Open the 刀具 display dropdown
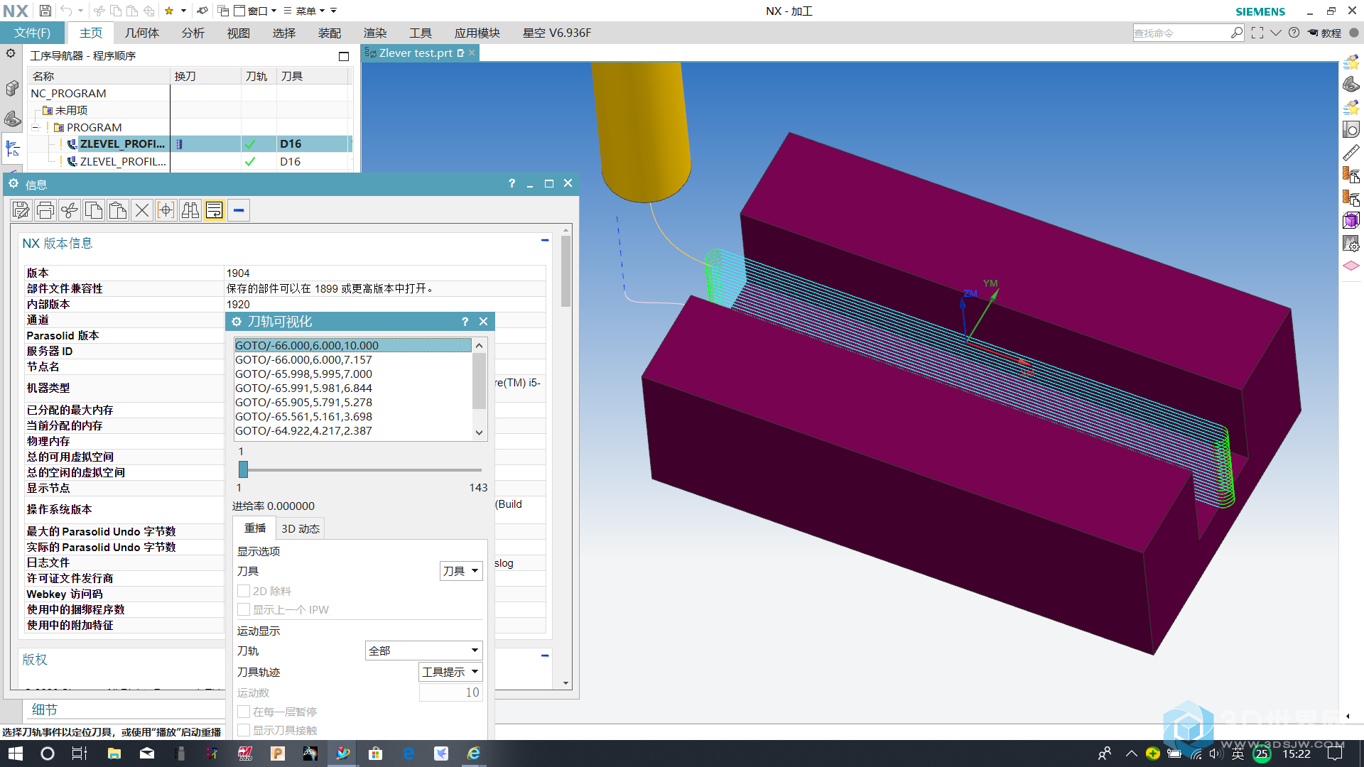Screen dimensions: 1364x767 pos(461,571)
